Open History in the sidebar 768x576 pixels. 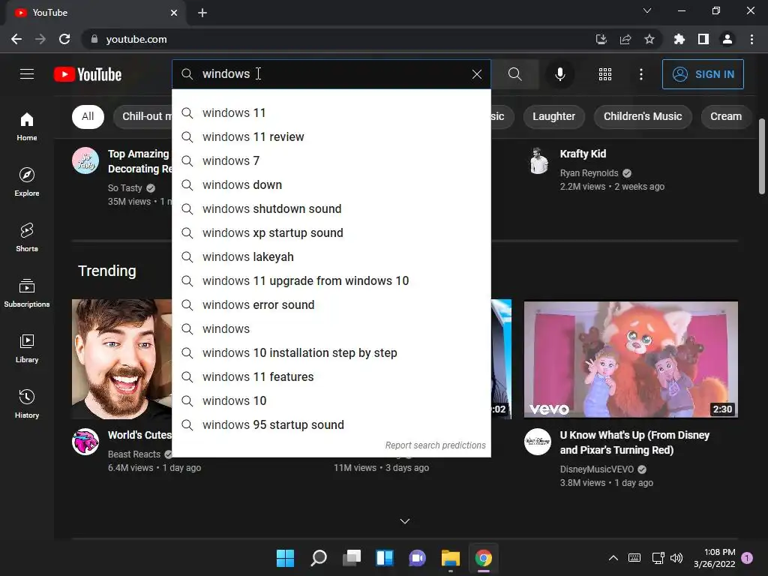27,403
